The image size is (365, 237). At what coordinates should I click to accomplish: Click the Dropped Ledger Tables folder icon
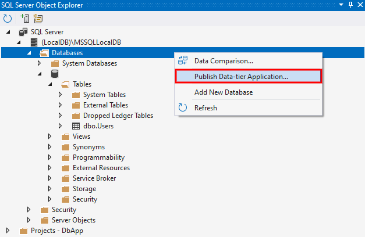point(76,116)
